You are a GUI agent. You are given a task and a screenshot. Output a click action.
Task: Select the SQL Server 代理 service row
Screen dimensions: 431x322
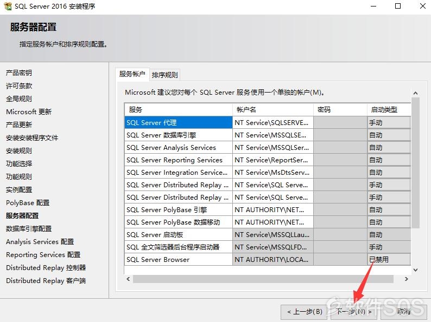pyautogui.click(x=179, y=122)
